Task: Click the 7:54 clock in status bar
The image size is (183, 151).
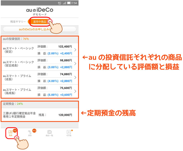Action: (74, 3)
